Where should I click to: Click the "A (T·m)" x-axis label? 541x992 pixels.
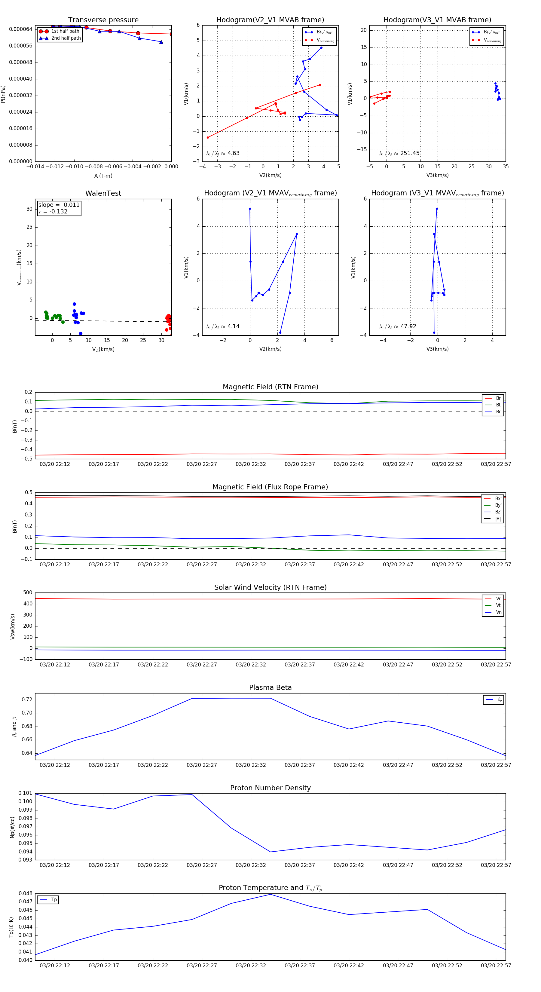[x=103, y=176]
